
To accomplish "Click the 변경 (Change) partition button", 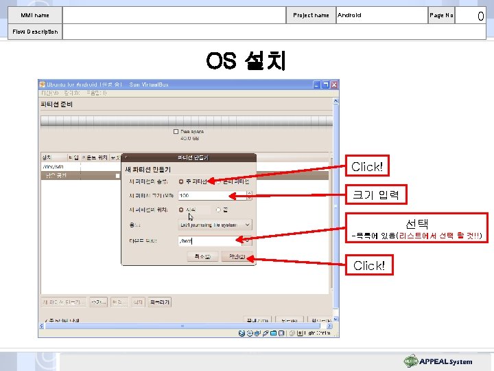I will (x=119, y=302).
